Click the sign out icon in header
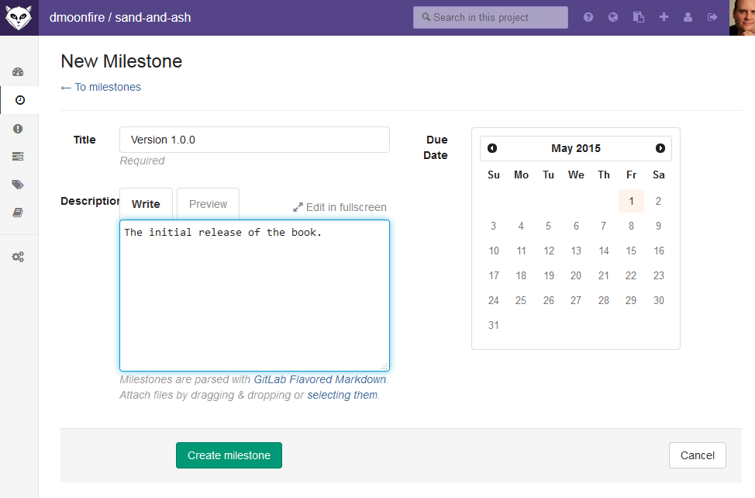Image resolution: width=755 pixels, height=498 pixels. (x=712, y=17)
